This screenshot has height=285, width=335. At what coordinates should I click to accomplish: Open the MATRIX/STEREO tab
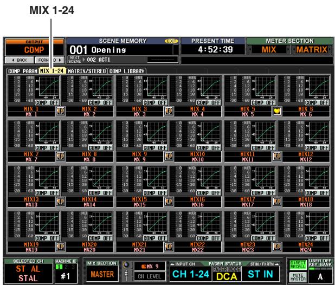point(87,71)
